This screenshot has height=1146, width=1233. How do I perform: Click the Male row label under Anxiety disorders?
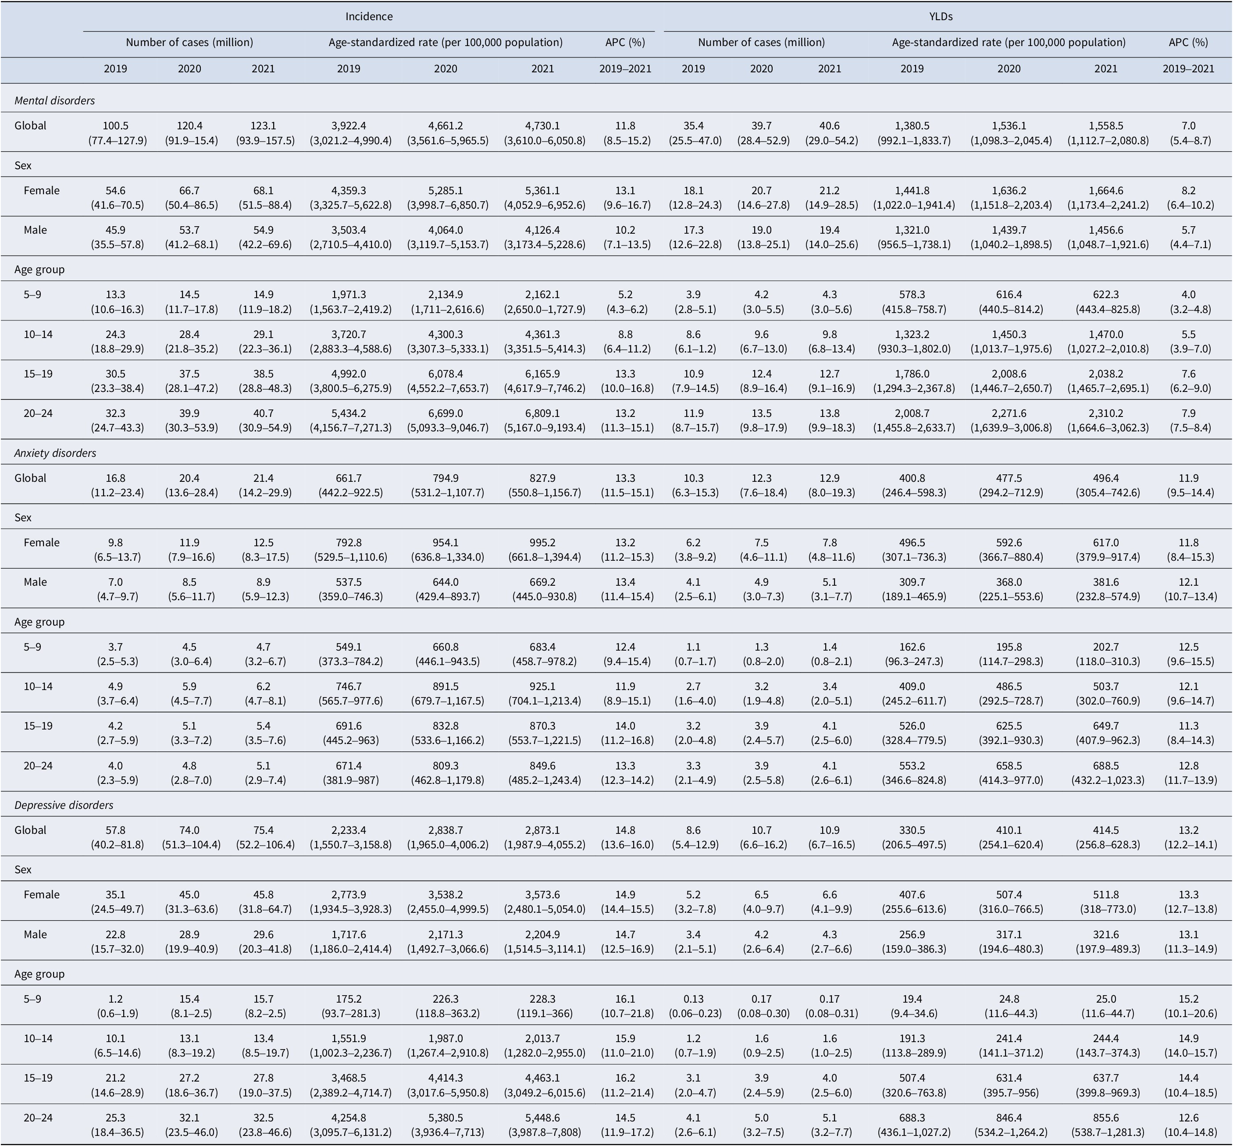click(x=36, y=582)
